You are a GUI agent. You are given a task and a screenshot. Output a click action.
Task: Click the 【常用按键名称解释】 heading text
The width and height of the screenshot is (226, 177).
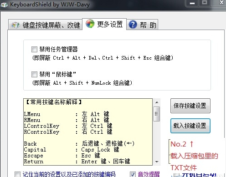(x=54, y=102)
